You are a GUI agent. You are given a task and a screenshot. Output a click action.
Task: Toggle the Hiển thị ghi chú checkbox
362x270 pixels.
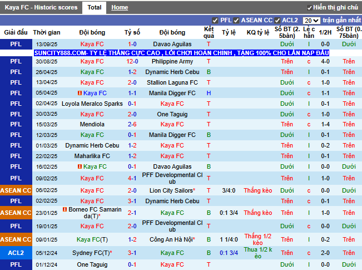click(310, 8)
